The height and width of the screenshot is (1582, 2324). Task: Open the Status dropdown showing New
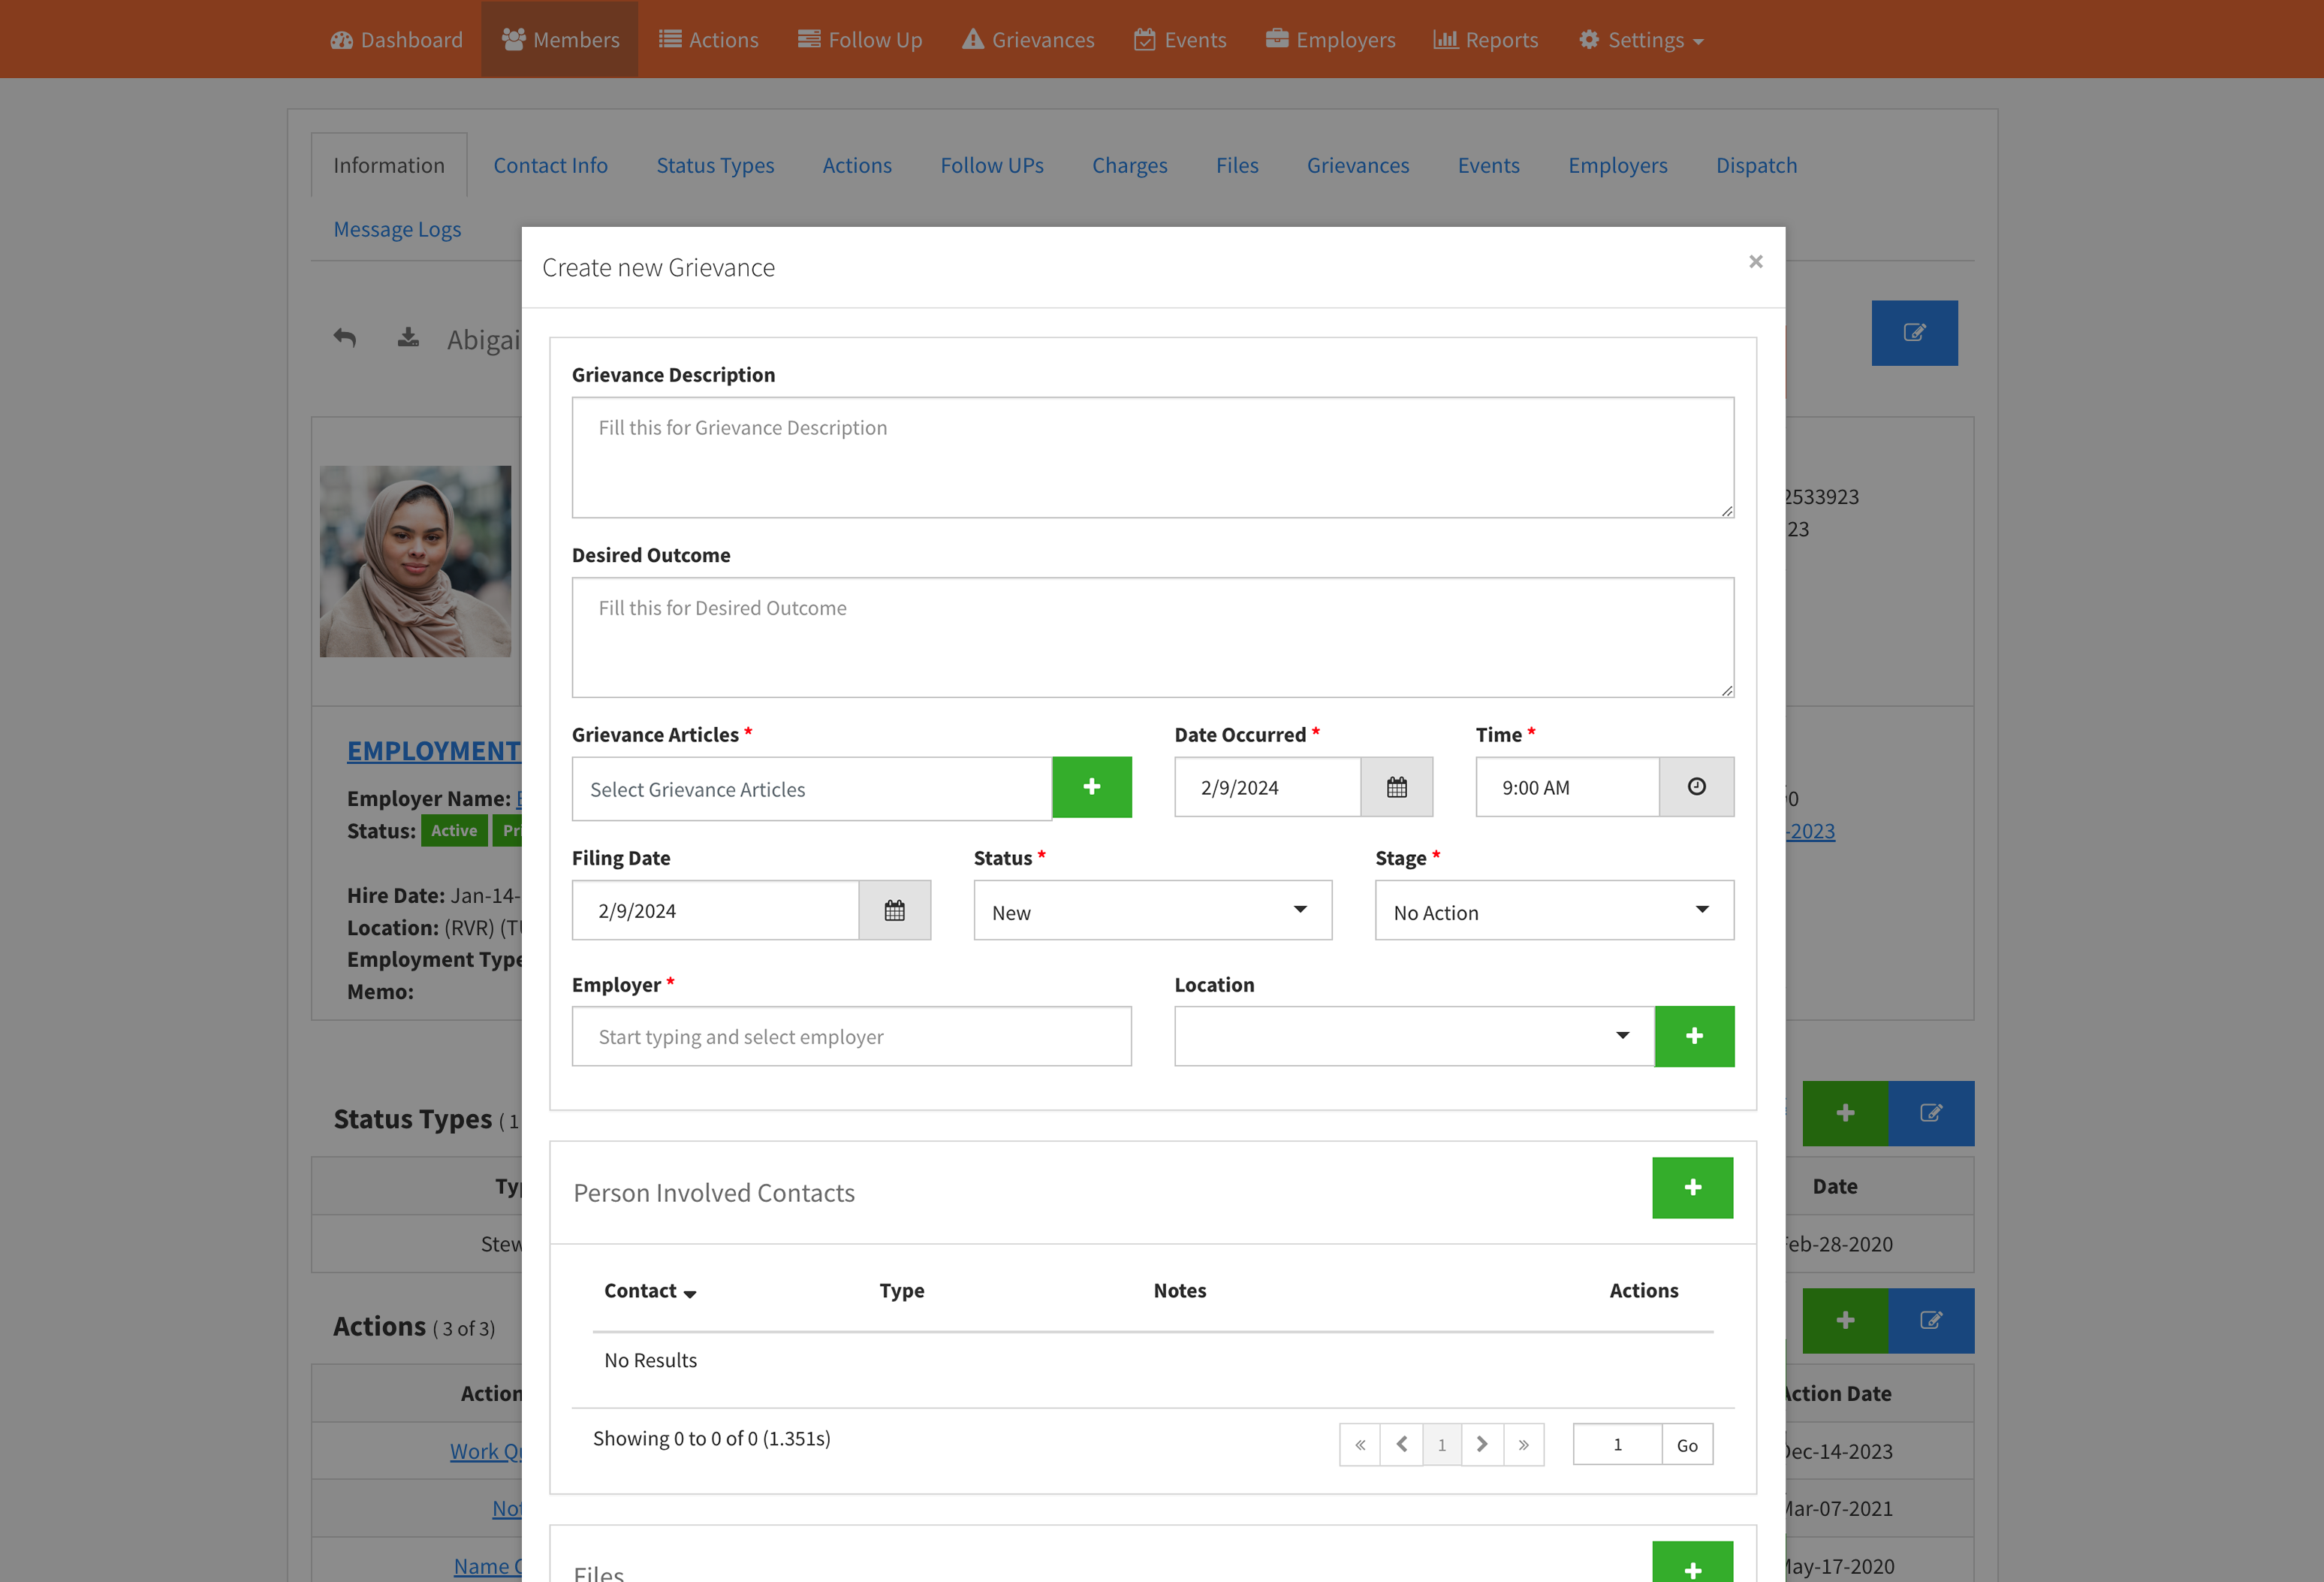(1152, 910)
